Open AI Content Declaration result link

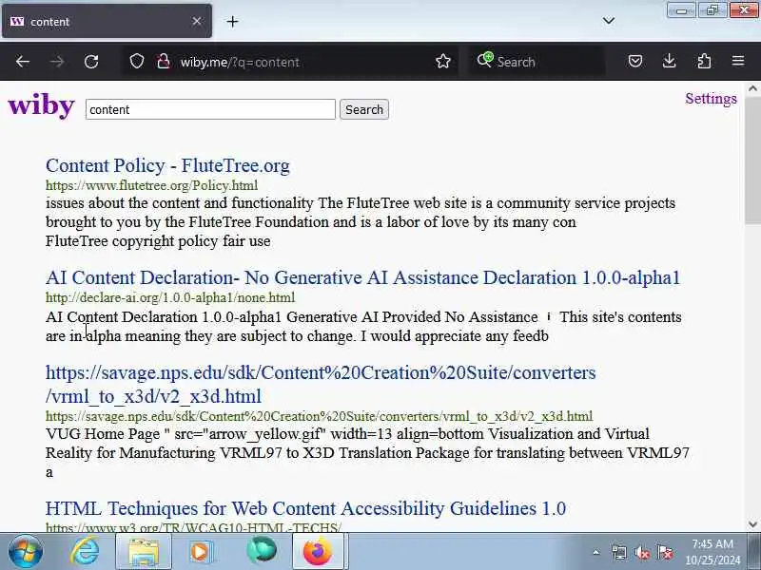(362, 277)
